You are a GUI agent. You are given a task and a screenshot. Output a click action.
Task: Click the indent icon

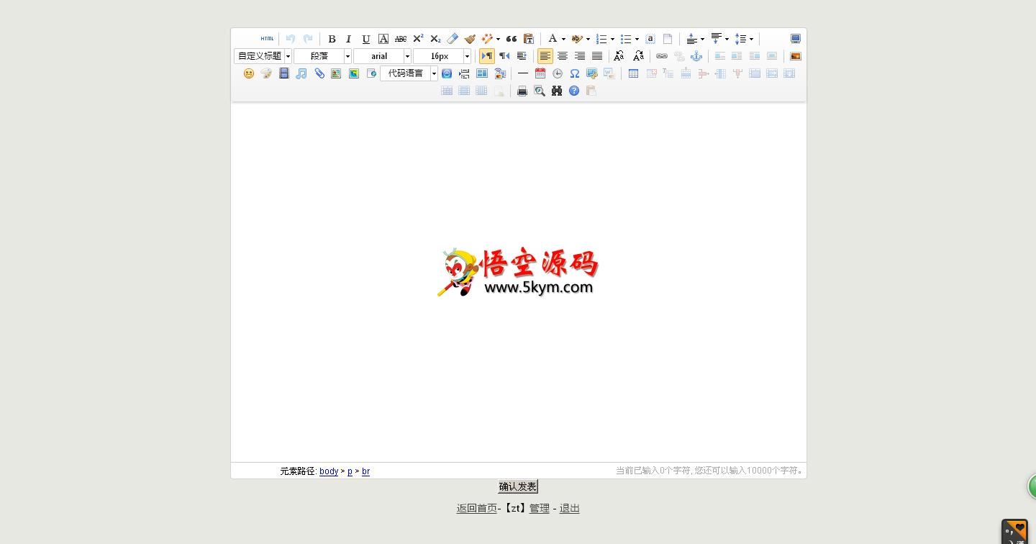click(522, 56)
